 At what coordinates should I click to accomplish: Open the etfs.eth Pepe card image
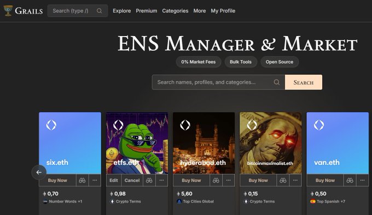point(137,143)
